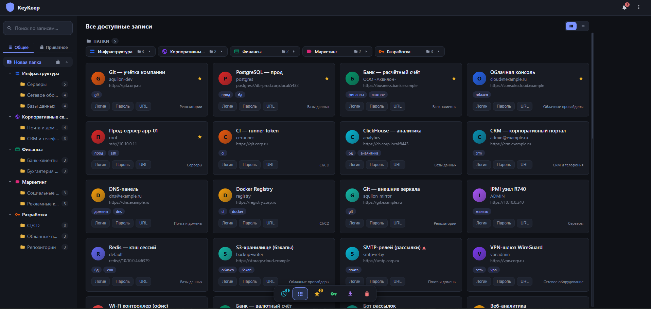The image size is (651, 309).
Task: Click the S avatar of S3-хранилище
Action: point(225,254)
